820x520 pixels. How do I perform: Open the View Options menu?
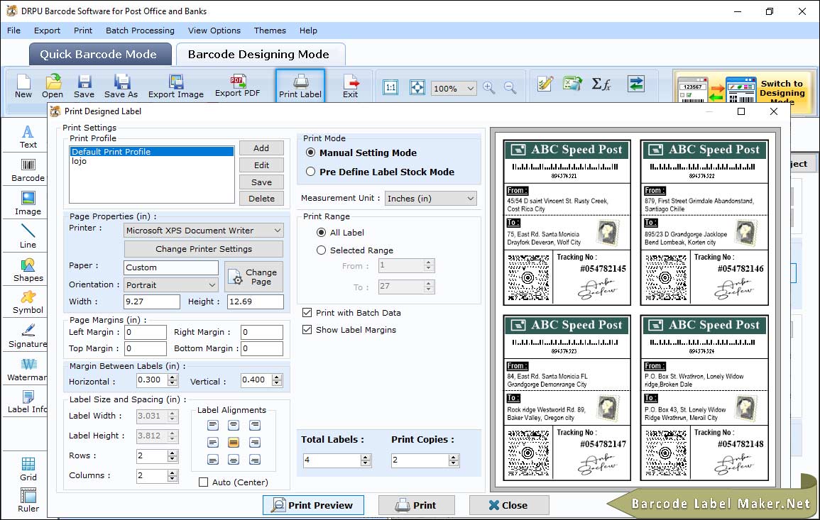pos(214,31)
